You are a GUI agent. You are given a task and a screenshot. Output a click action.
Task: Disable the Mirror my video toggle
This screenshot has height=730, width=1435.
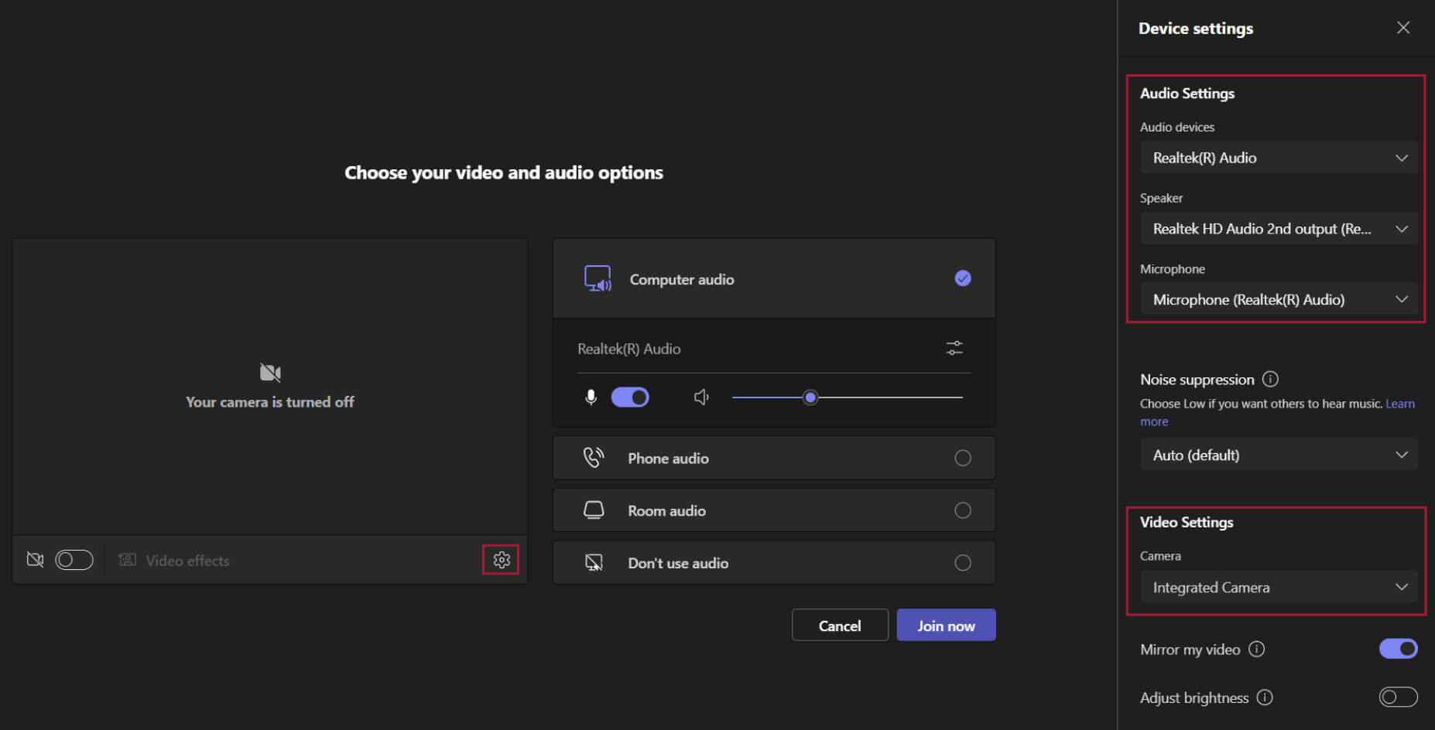1398,649
